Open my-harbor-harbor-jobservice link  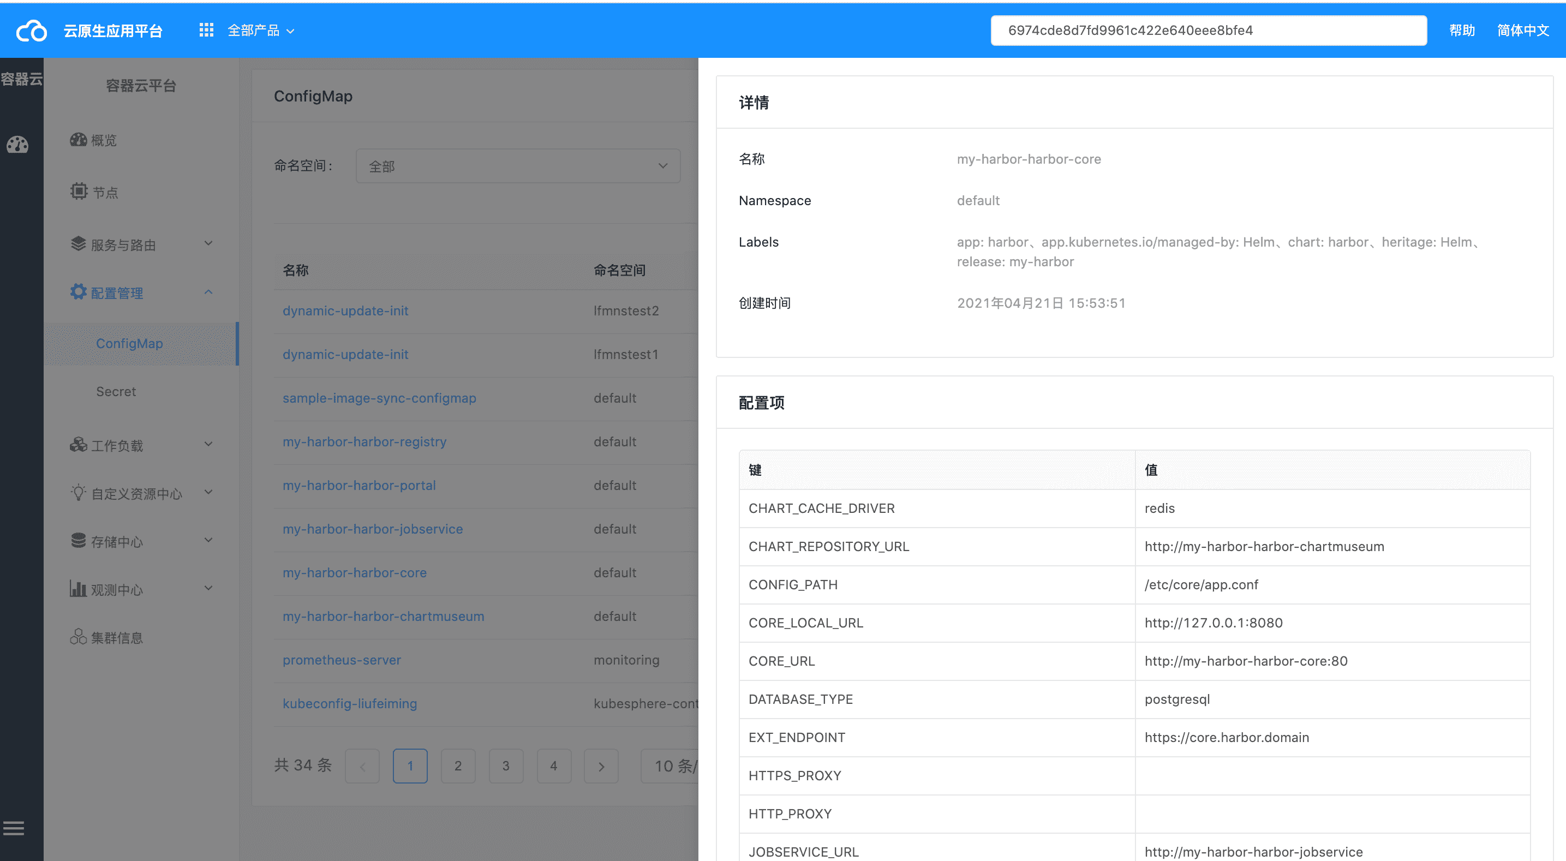click(373, 530)
